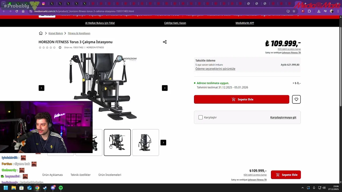Check the Karşılaştır compare checkbox
The width and height of the screenshot is (342, 192).
pos(201,117)
